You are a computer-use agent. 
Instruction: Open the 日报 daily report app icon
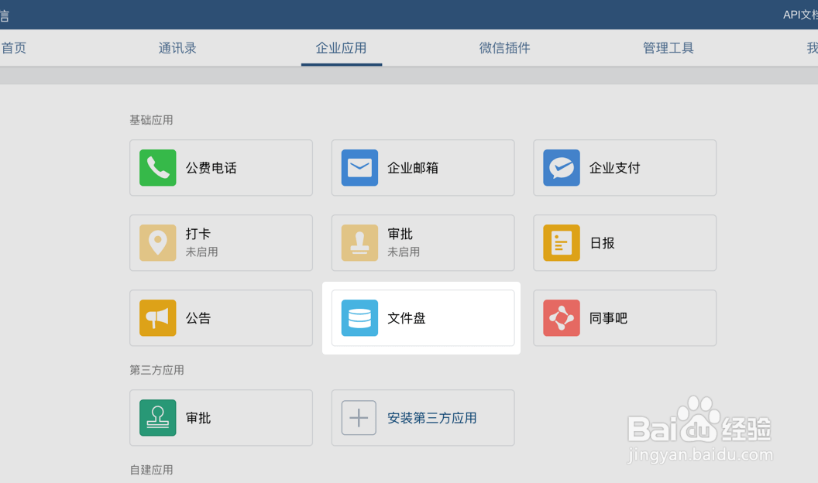(561, 242)
